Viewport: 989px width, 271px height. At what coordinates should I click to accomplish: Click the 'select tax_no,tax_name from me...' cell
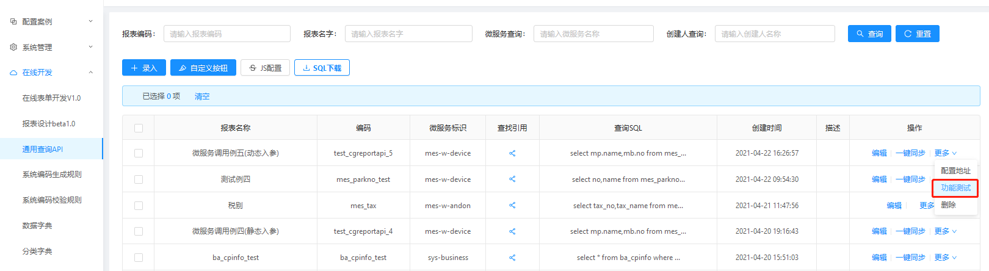(x=628, y=206)
